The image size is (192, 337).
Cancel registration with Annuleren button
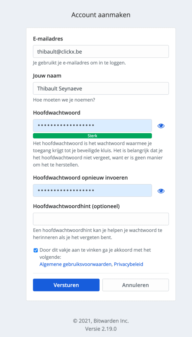coord(135,285)
